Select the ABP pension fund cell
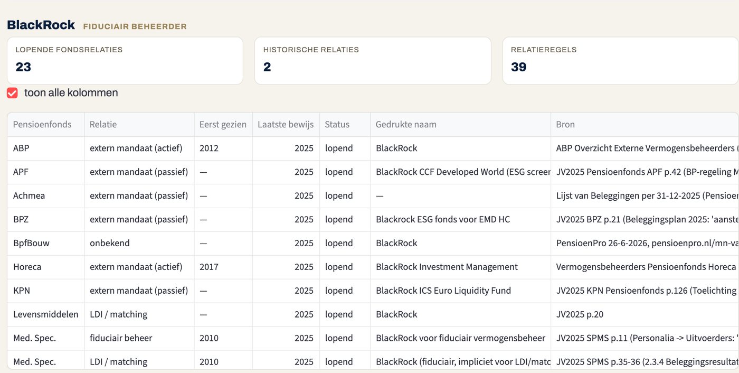Viewport: 739px width, 373px height. point(46,148)
